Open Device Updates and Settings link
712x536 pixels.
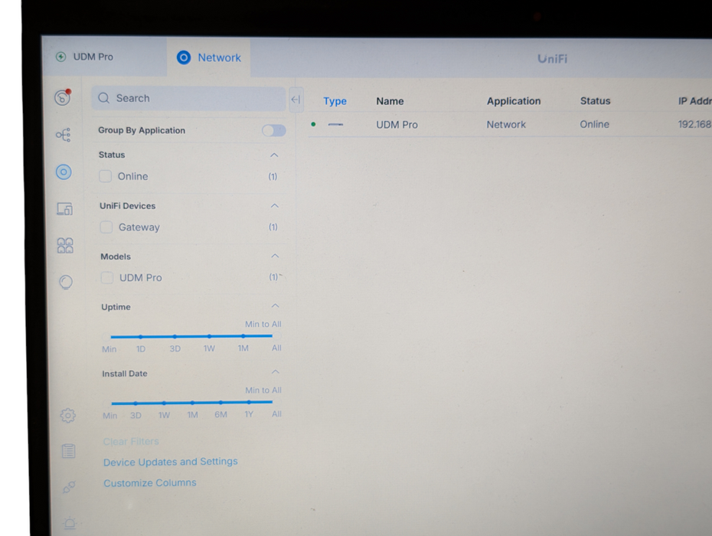click(170, 462)
